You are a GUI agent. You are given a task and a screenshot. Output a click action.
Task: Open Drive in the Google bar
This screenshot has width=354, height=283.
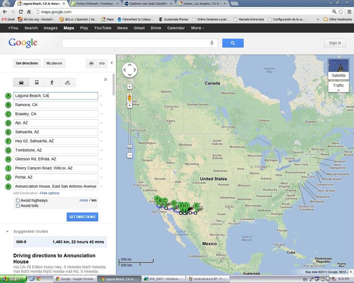pyautogui.click(x=156, y=28)
